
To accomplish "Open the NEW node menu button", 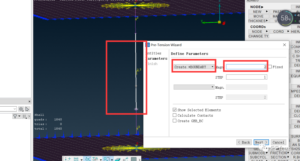I will (x=259, y=12).
